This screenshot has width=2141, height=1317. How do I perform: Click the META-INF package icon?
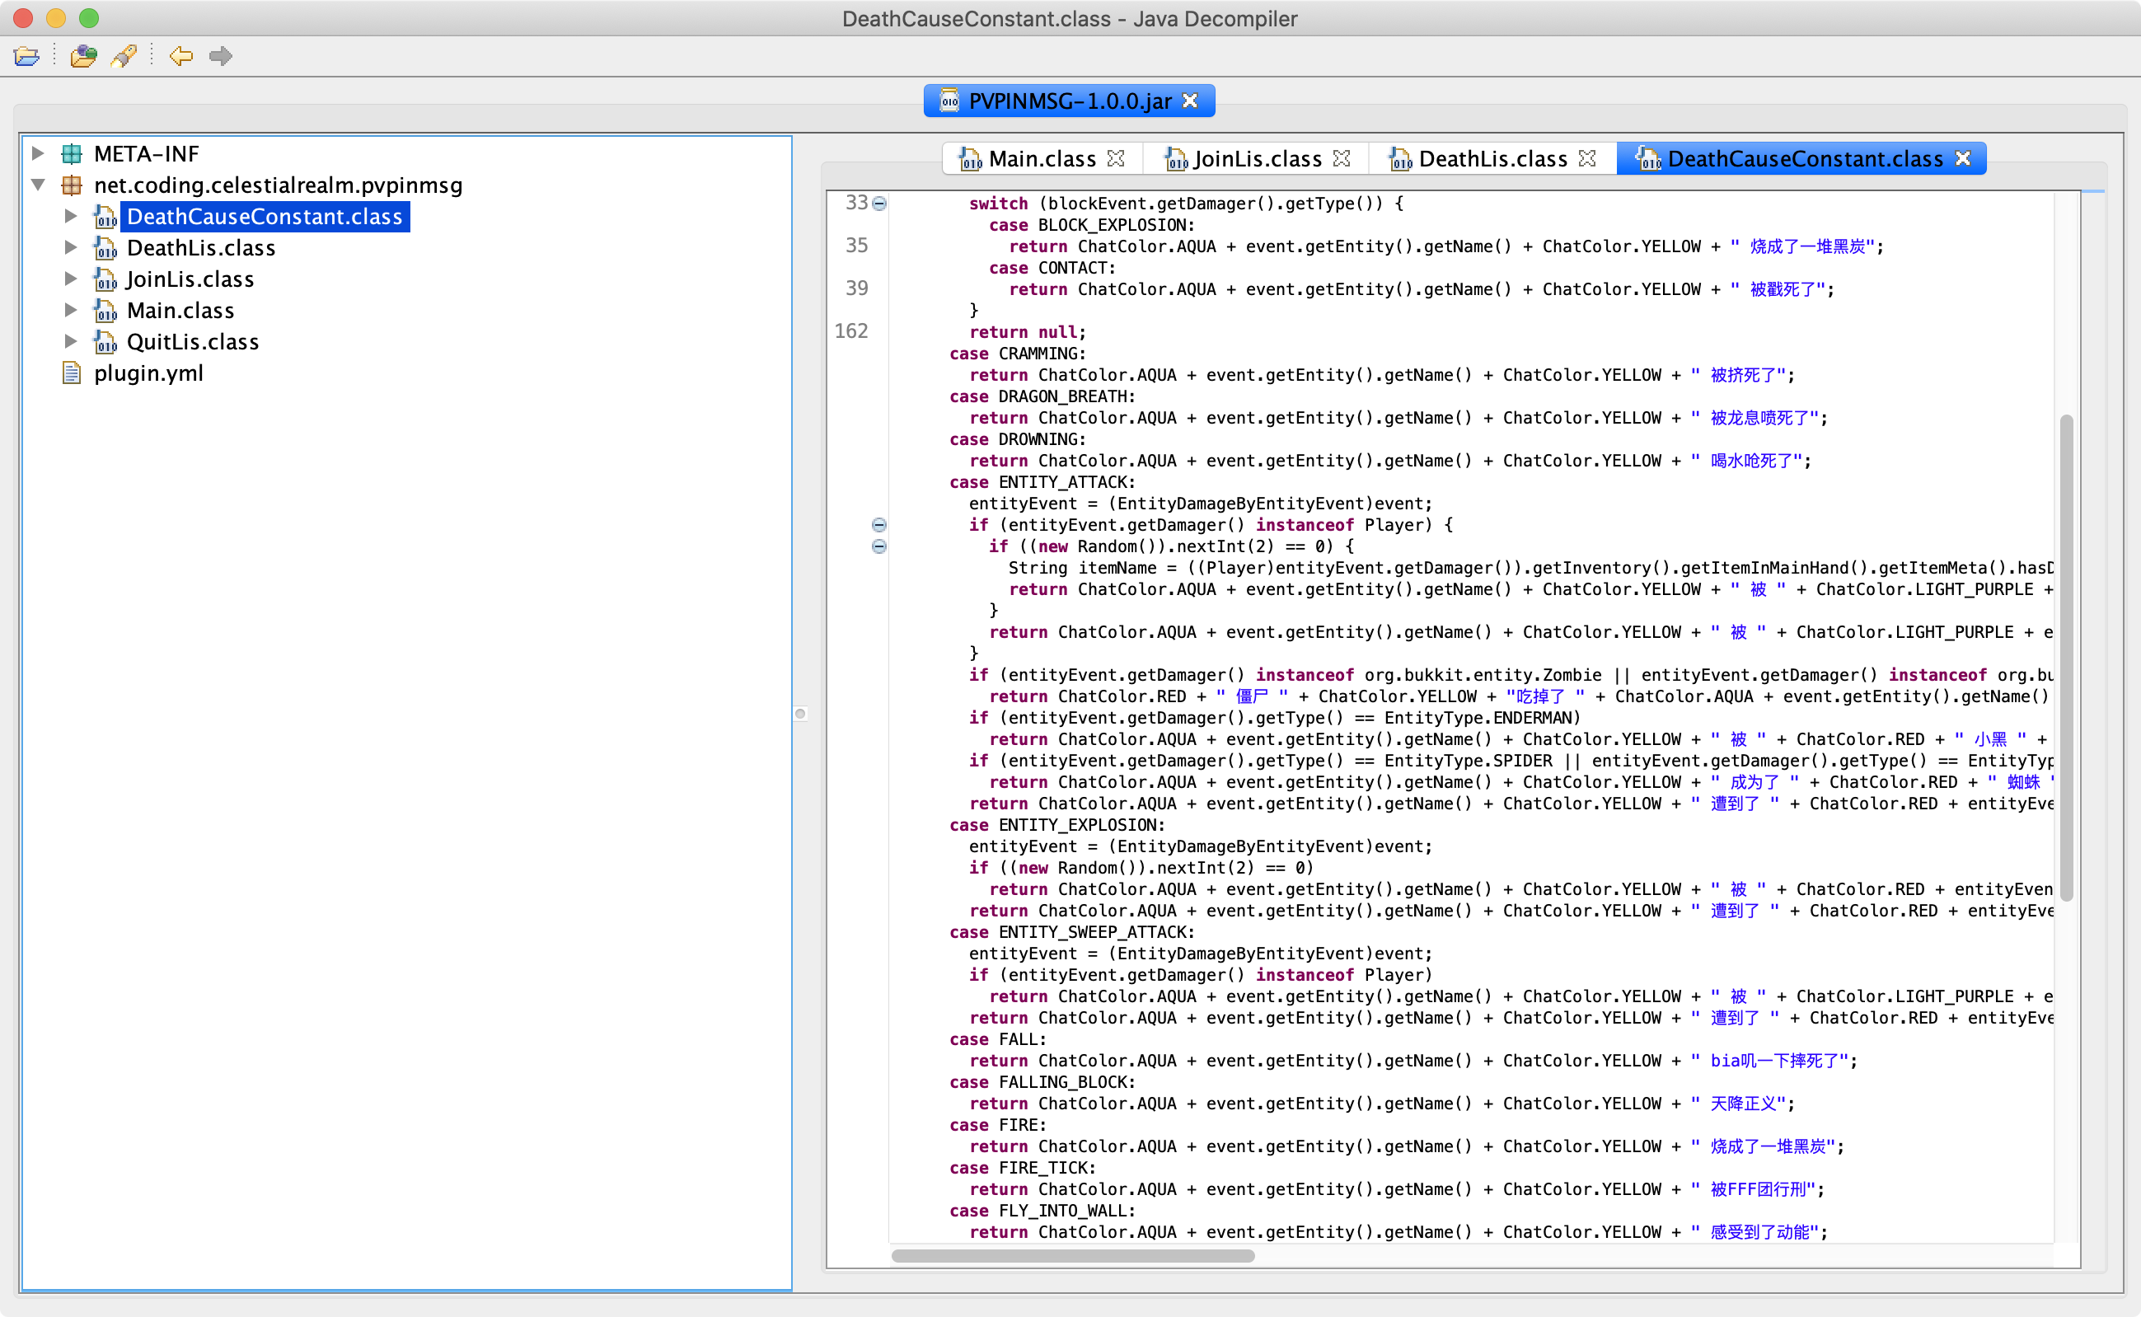(x=72, y=154)
